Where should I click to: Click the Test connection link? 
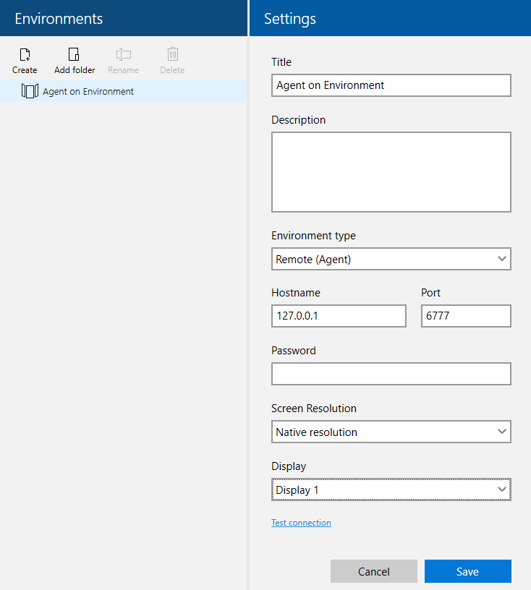pyautogui.click(x=301, y=522)
